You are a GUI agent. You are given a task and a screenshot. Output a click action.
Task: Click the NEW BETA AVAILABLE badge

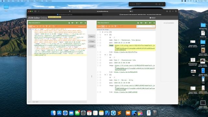[x=55, y=17]
